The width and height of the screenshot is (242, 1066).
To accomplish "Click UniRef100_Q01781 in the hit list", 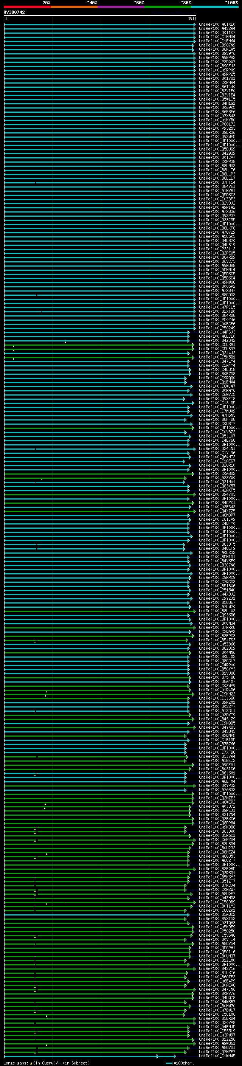I will pyautogui.click(x=217, y=78).
